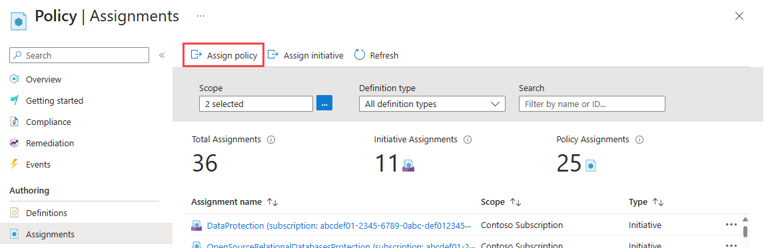Click Initiative type in DataProtection row
This screenshot has height=248, width=772.
coord(645,225)
